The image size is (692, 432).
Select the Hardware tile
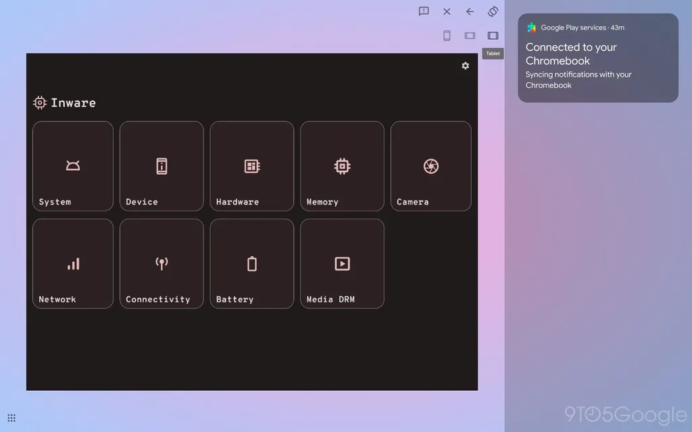click(251, 166)
